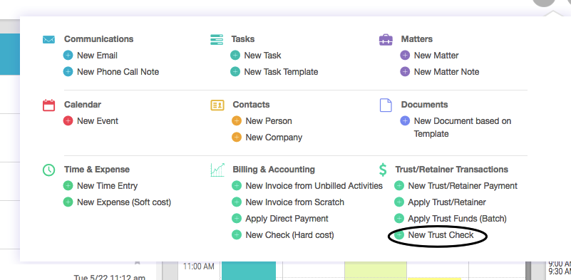Click the plus icon beside New Phone Call Note
This screenshot has height=280, width=571.
(68, 72)
